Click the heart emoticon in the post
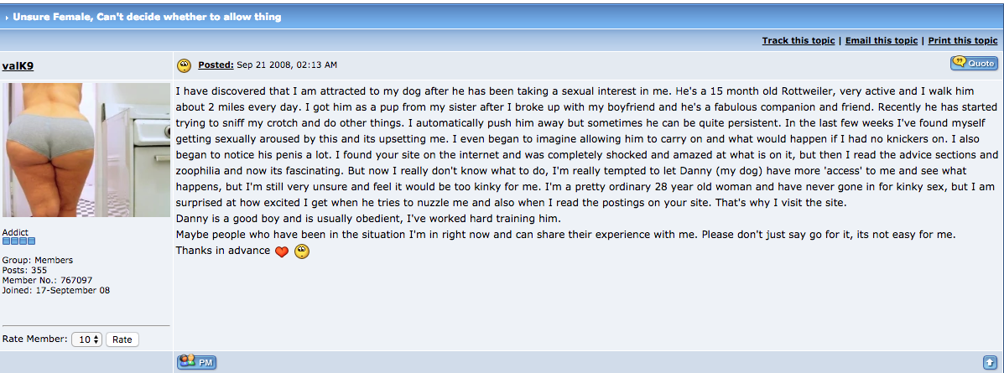The height and width of the screenshot is (373, 1004). [x=282, y=251]
